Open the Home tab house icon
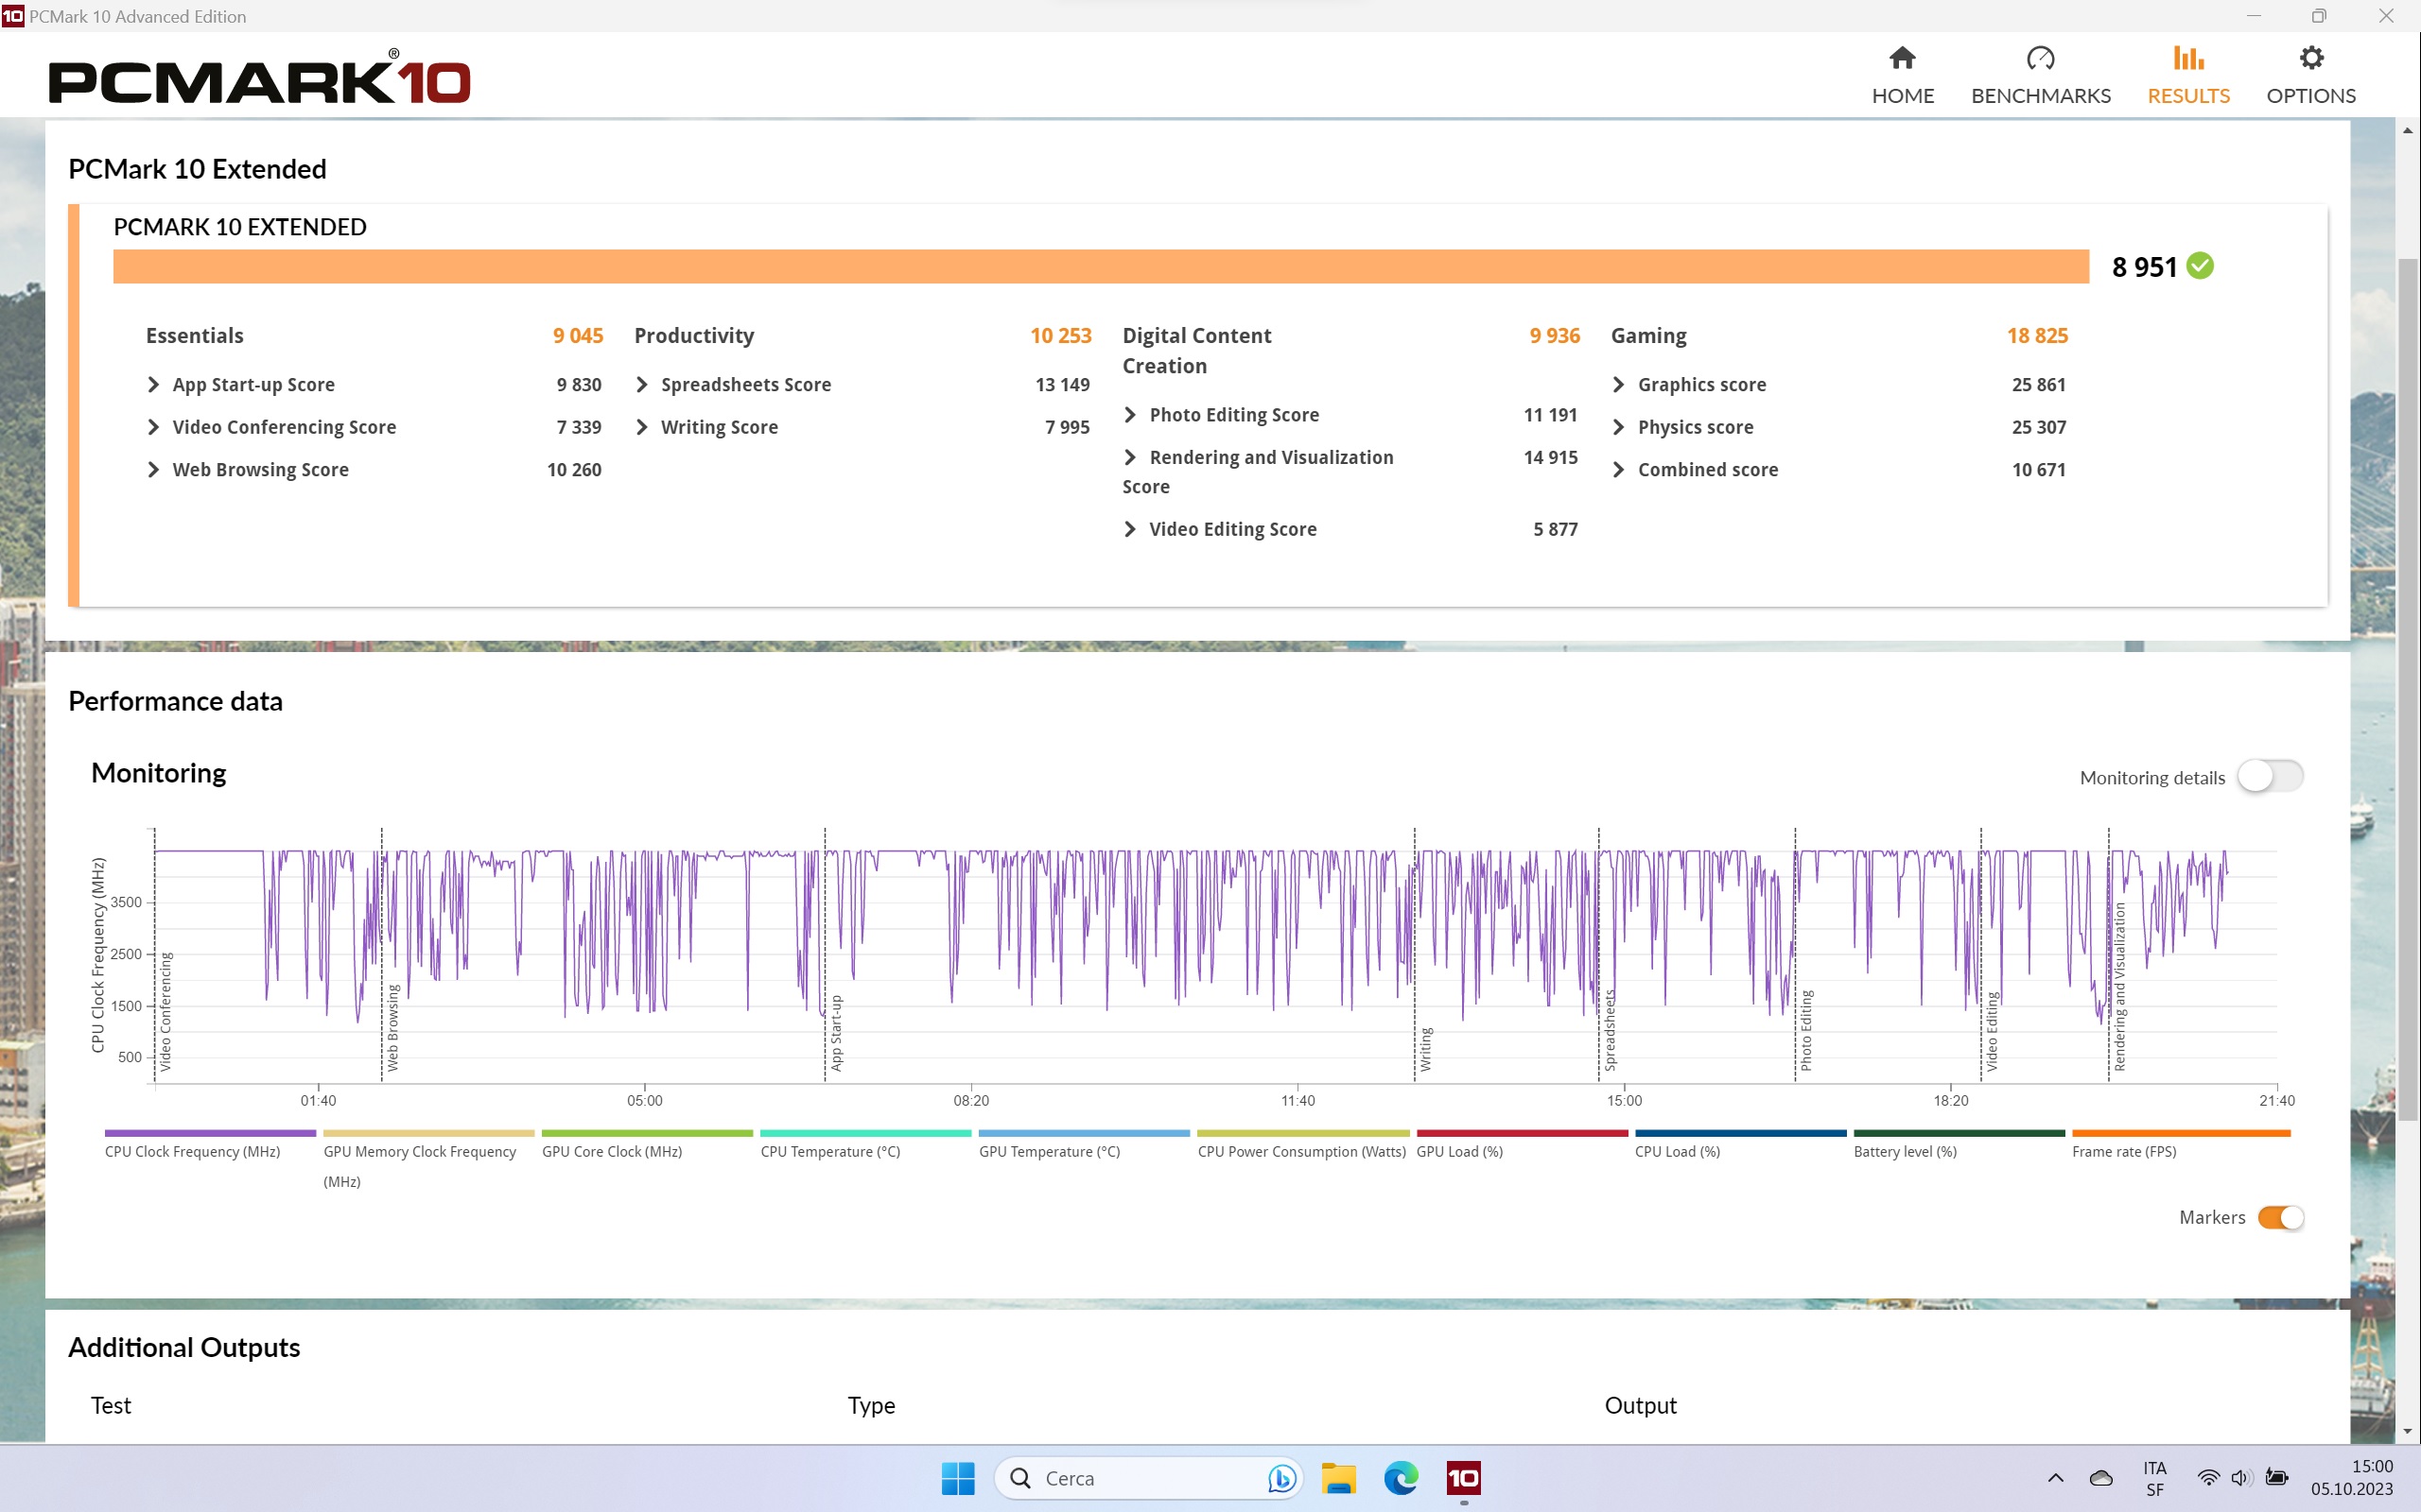The width and height of the screenshot is (2421, 1512). click(x=1902, y=58)
